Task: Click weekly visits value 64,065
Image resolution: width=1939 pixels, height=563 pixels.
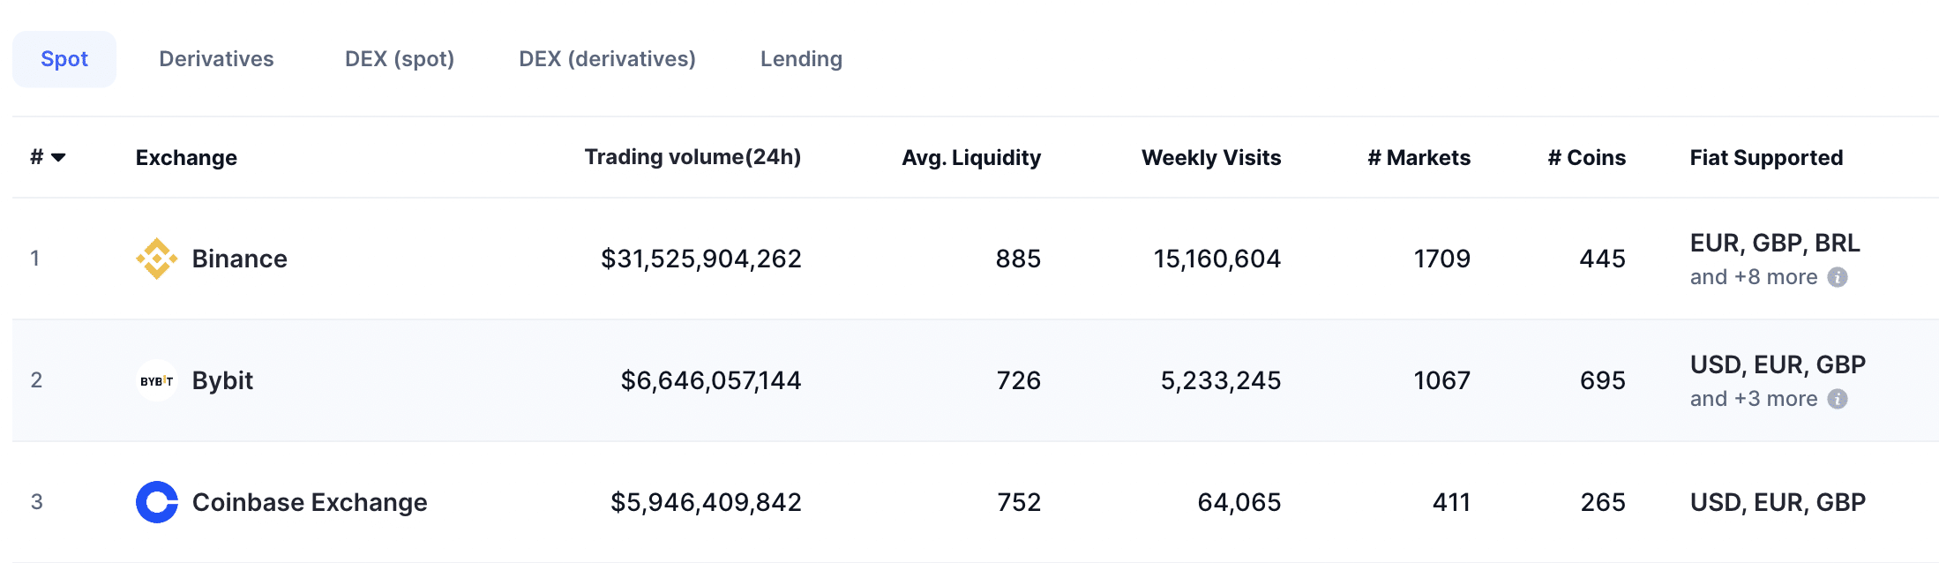Action: point(1239,502)
